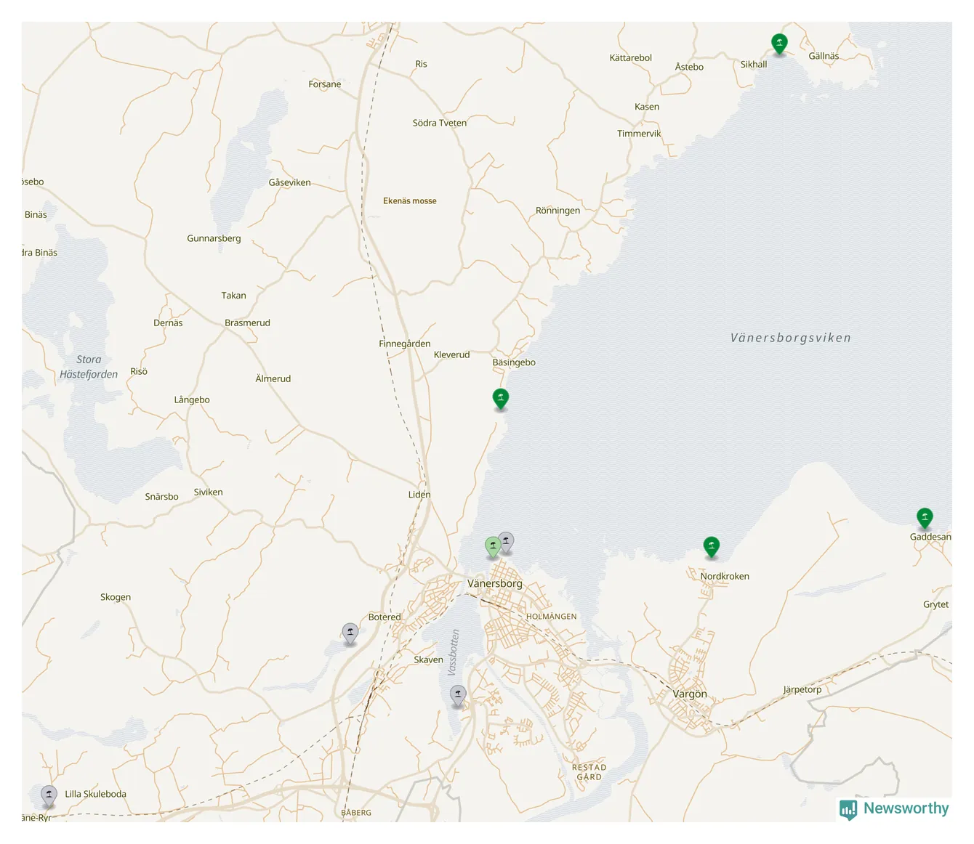The width and height of the screenshot is (974, 844).
Task: Click the Nordkroken place label
Action: (x=725, y=576)
